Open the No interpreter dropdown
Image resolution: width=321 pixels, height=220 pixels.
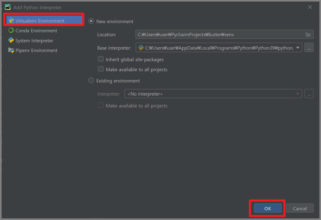tap(213, 94)
